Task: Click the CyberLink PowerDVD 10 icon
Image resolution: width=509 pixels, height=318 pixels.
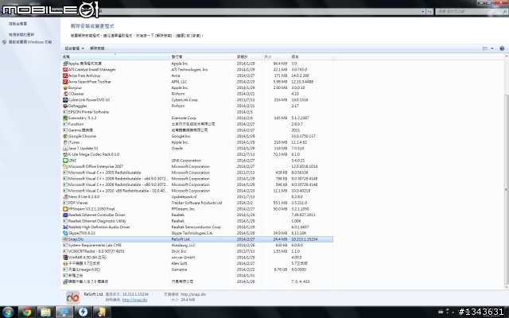Action: coord(65,100)
